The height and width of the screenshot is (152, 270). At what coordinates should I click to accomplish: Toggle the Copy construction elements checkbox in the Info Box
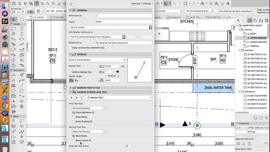click(x=255, y=10)
